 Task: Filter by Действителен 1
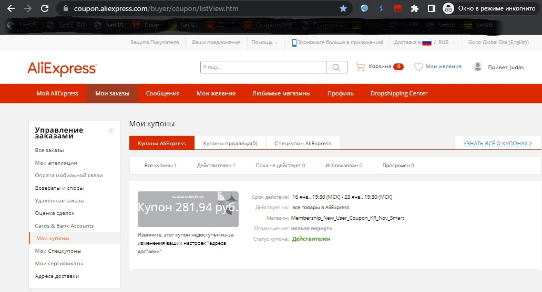[216, 166]
